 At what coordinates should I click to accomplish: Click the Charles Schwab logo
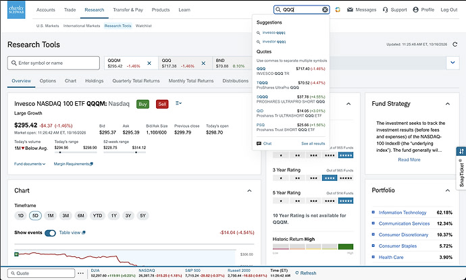(x=16, y=10)
